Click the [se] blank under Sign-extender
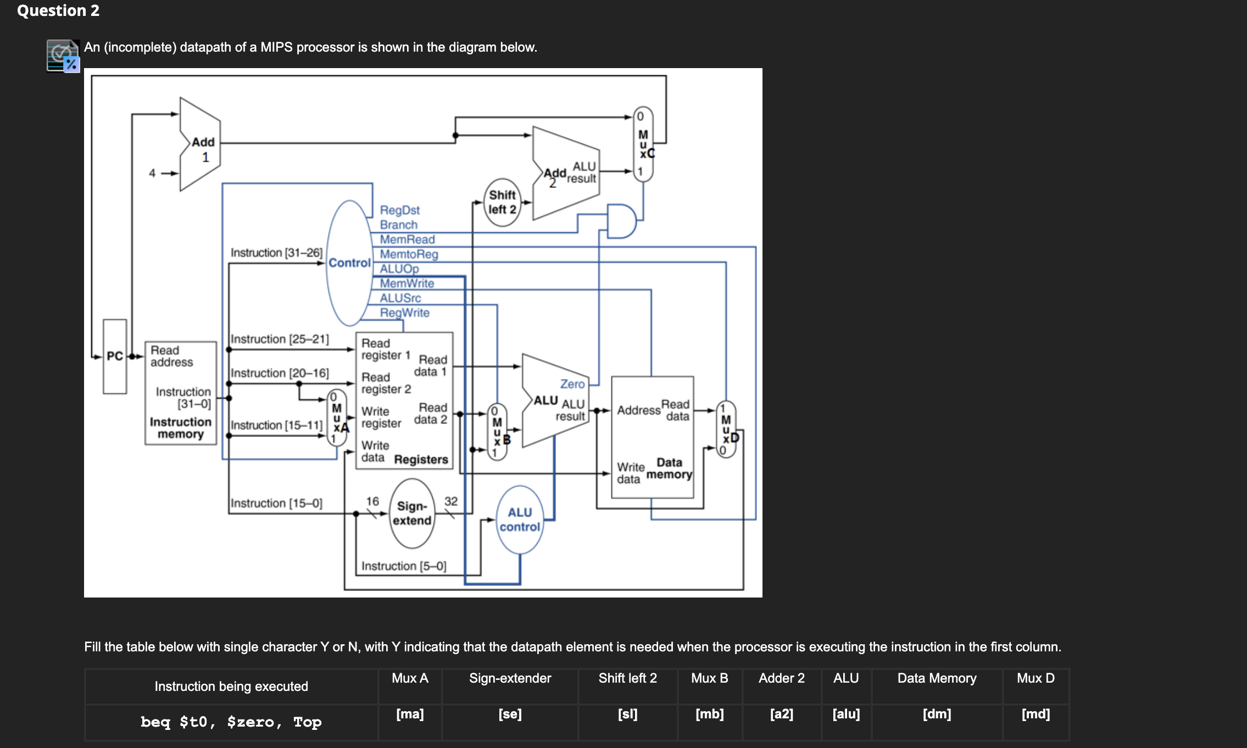Screen dimensions: 1247x748 tap(509, 714)
